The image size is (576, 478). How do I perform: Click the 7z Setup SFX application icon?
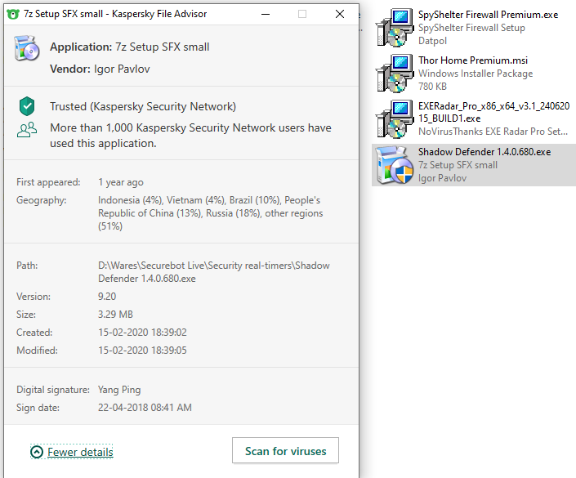point(27,50)
